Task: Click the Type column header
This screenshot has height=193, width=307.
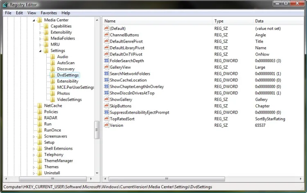Action: point(233,21)
